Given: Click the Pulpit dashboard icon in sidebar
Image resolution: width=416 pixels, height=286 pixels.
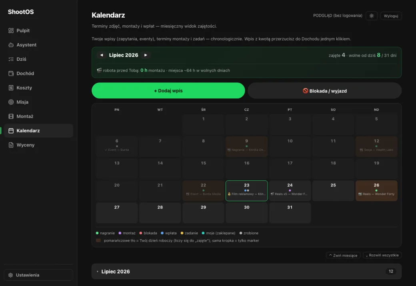Looking at the screenshot, I should coord(11,30).
